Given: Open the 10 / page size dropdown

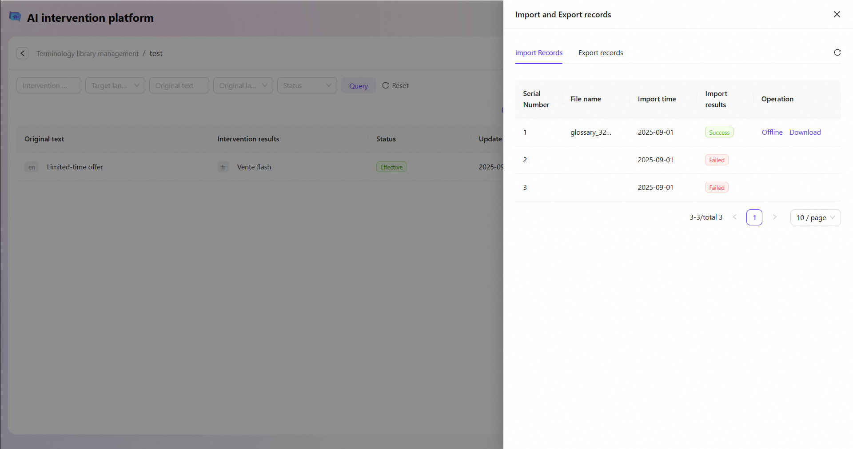Looking at the screenshot, I should (815, 217).
